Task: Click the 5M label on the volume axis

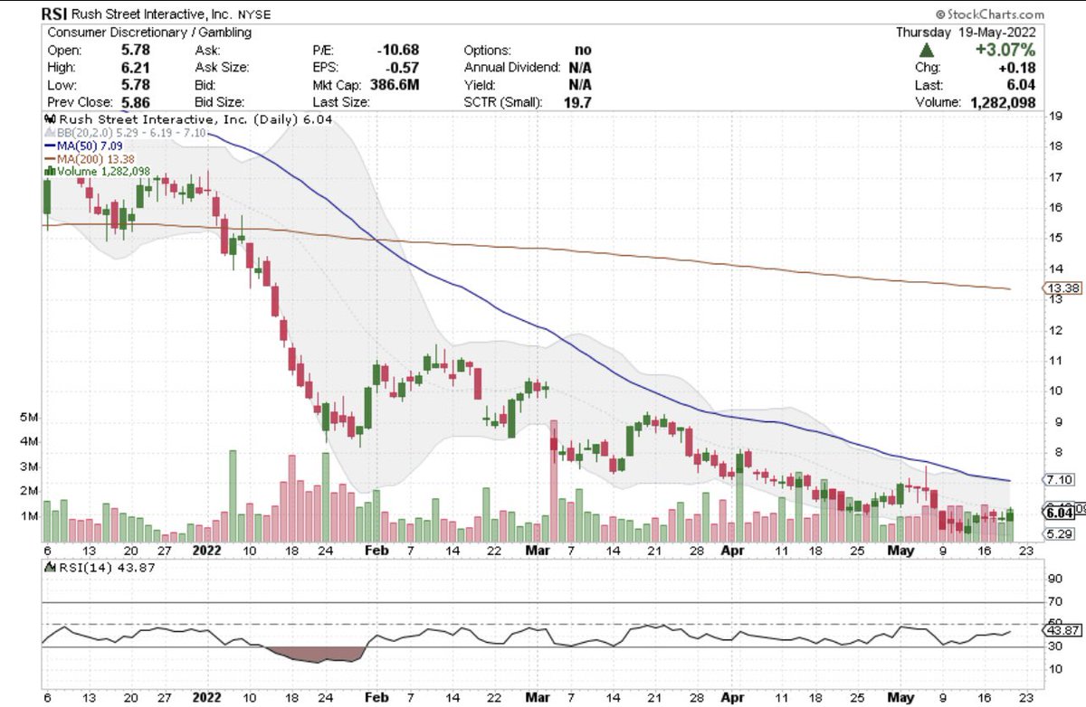Action: click(28, 418)
